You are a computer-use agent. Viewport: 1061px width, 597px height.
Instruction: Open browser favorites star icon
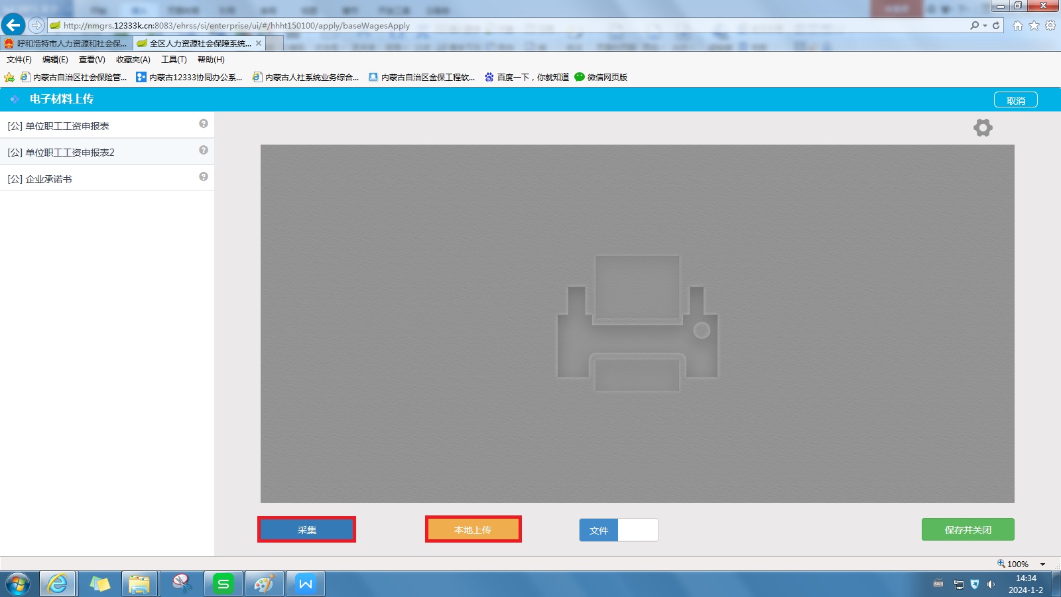(1034, 25)
